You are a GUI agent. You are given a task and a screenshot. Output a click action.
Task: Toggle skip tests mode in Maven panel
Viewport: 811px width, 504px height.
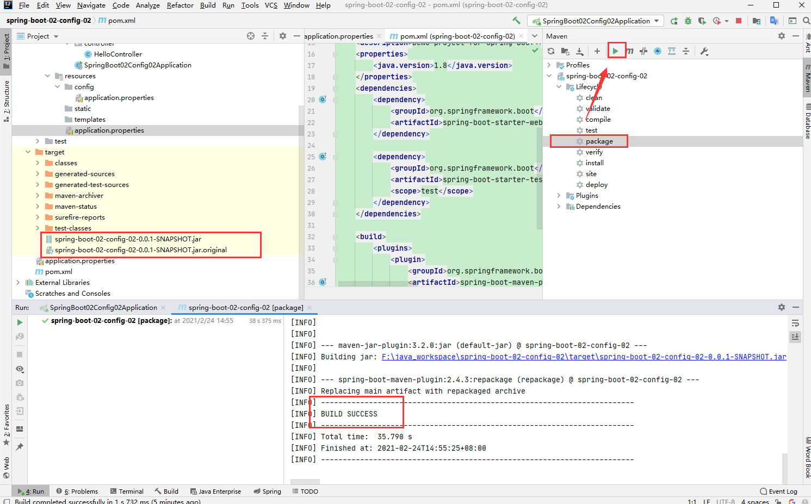point(643,51)
